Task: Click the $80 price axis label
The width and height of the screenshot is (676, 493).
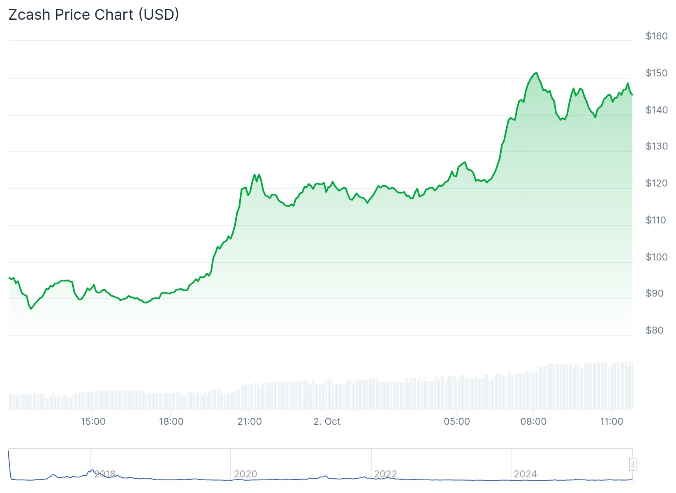Action: [x=654, y=330]
